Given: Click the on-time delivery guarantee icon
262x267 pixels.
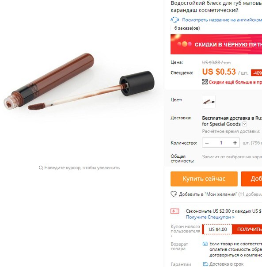Looking at the screenshot, I should pyautogui.click(x=205, y=264).
